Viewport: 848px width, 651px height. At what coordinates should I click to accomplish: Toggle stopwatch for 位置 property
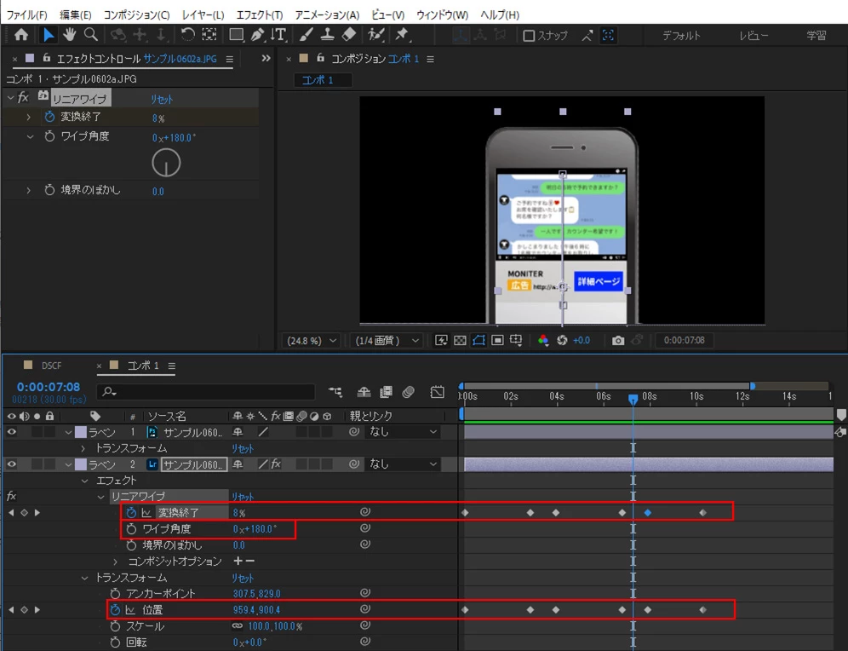click(x=115, y=610)
